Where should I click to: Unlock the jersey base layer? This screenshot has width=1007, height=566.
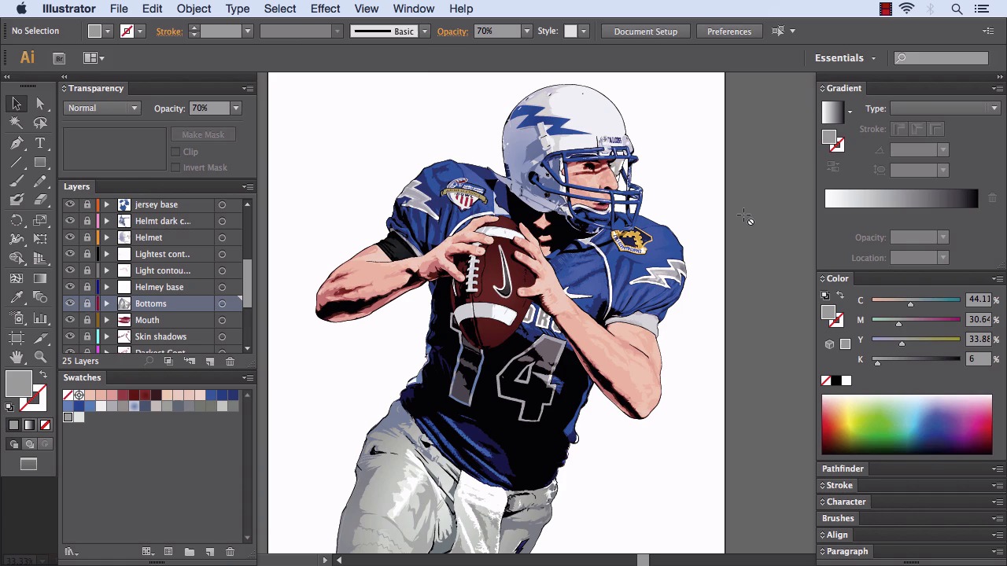pyautogui.click(x=87, y=204)
